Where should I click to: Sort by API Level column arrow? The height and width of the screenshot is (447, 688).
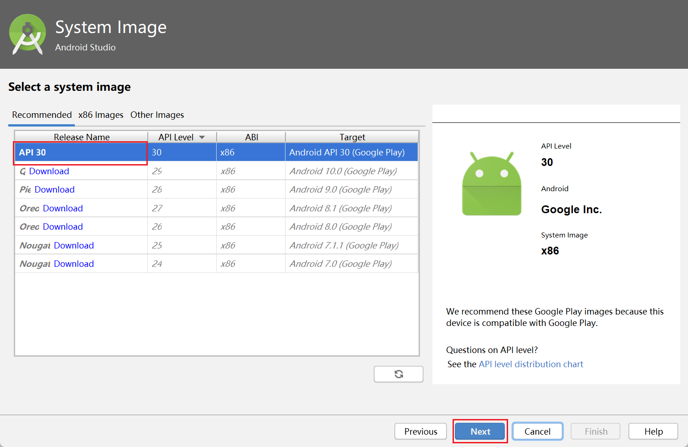[202, 137]
